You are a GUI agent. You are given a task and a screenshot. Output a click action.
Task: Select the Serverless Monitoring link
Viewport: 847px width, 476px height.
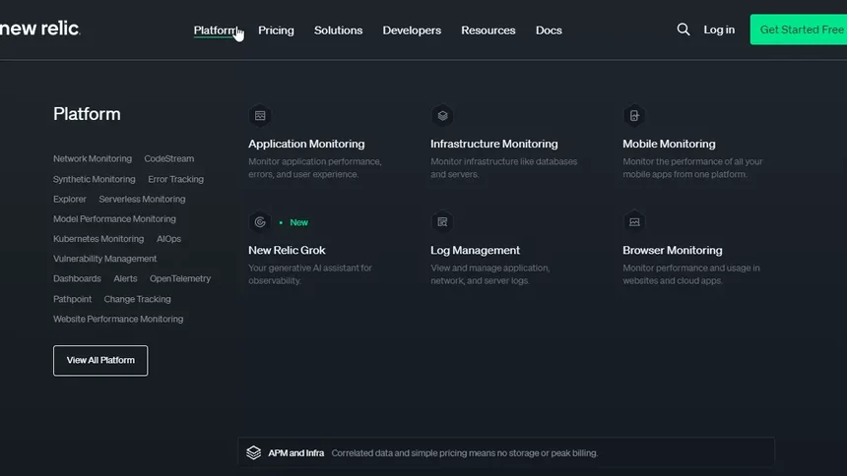click(x=142, y=199)
